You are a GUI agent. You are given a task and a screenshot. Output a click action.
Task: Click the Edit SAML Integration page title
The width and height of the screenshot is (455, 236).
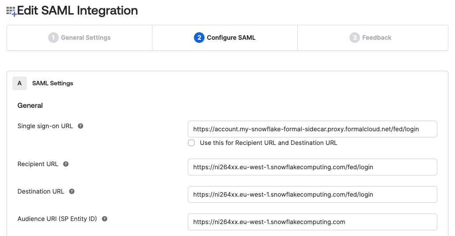77,11
